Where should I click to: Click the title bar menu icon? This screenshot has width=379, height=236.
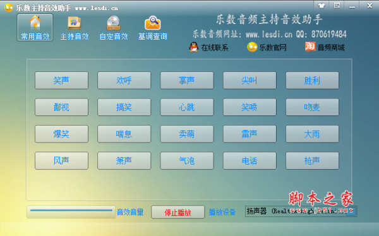(337, 6)
